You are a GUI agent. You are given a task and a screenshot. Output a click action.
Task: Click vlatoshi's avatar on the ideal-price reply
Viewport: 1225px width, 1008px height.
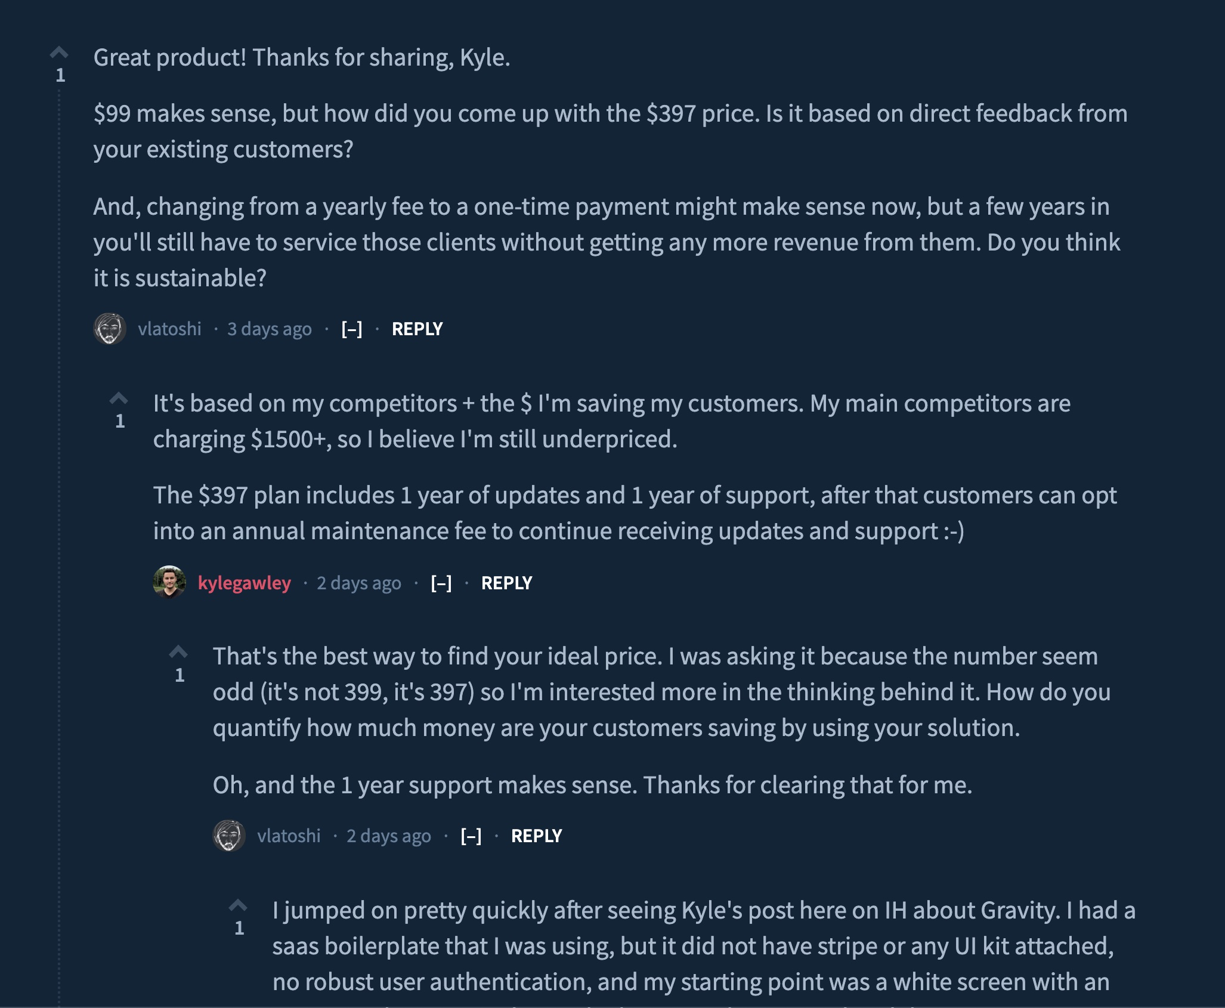coord(229,836)
